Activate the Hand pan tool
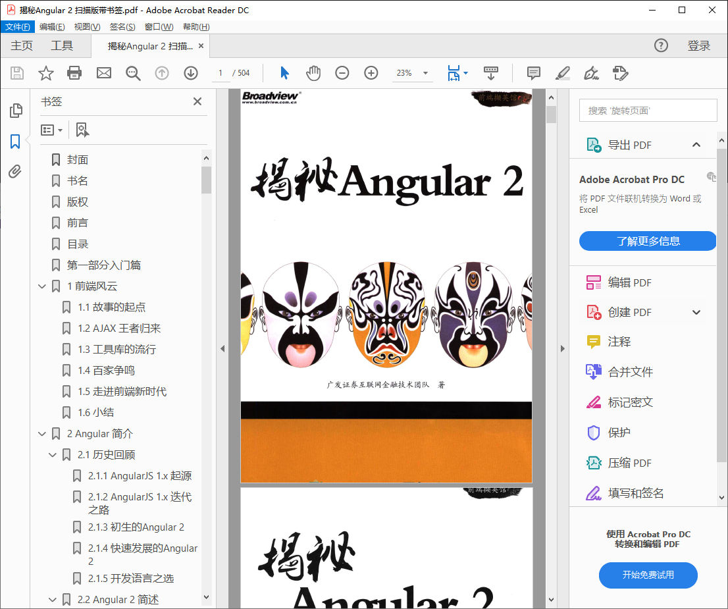The height and width of the screenshot is (609, 728). [x=313, y=73]
